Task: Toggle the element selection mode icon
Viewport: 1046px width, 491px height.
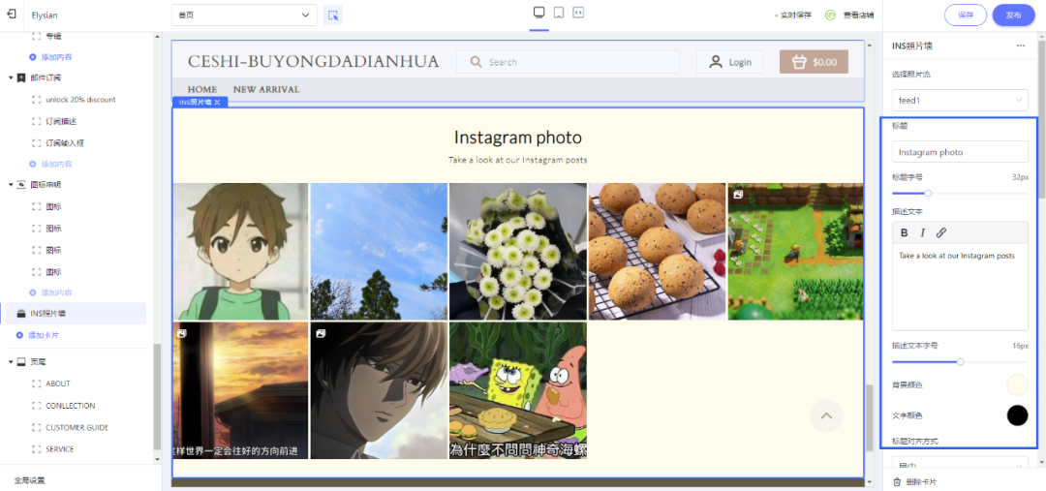Action: tap(333, 15)
